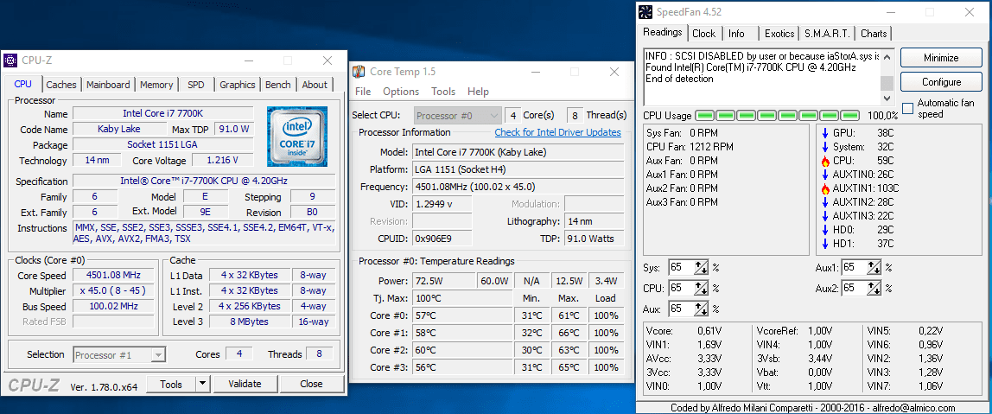
Task: Click the SpeedFan app icon in title bar
Action: coord(645,12)
